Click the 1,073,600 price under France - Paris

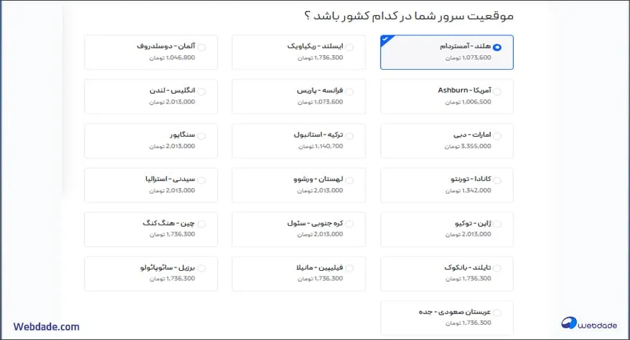click(321, 102)
